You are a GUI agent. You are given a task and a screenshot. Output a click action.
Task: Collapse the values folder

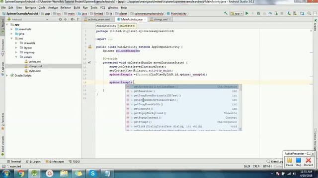(x=16, y=57)
